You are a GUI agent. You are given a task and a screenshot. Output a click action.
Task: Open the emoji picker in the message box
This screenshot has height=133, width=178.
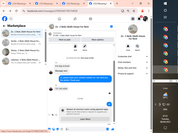108,129
